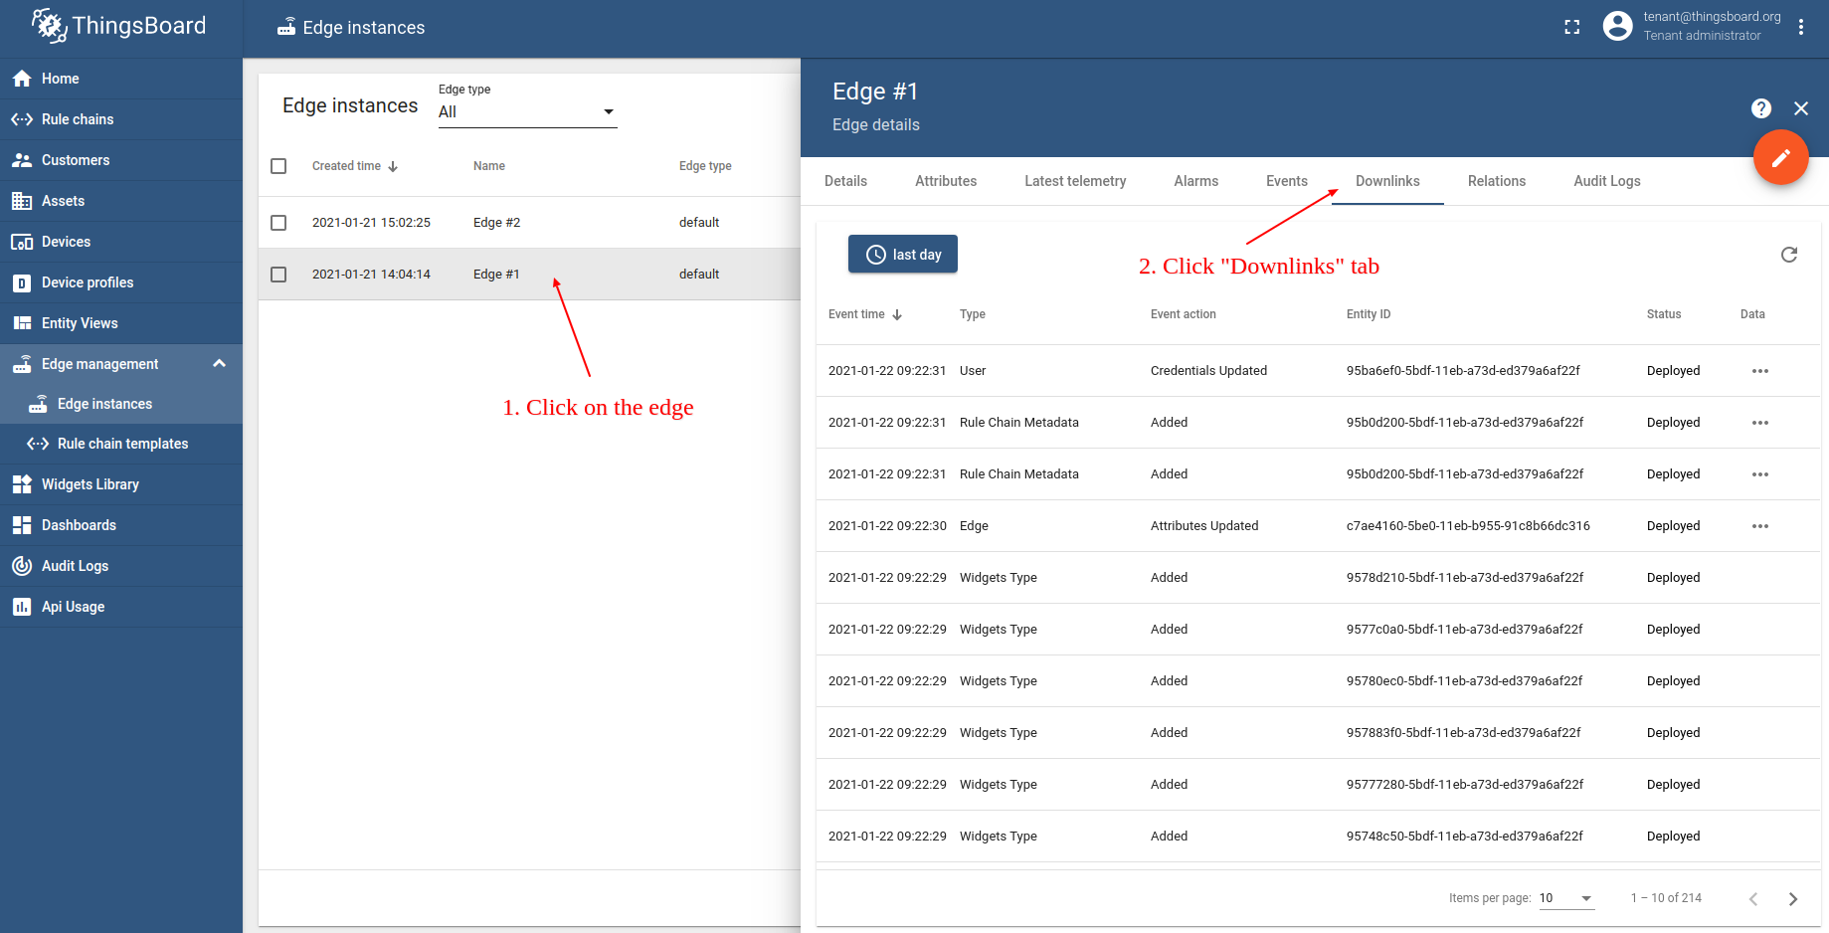Switch to the Latest telemetry tab
This screenshot has height=933, width=1829.
(1075, 181)
